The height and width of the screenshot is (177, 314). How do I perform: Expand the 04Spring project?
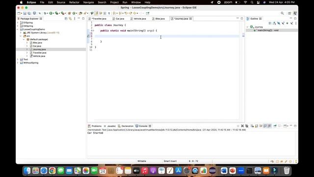click(x=18, y=26)
